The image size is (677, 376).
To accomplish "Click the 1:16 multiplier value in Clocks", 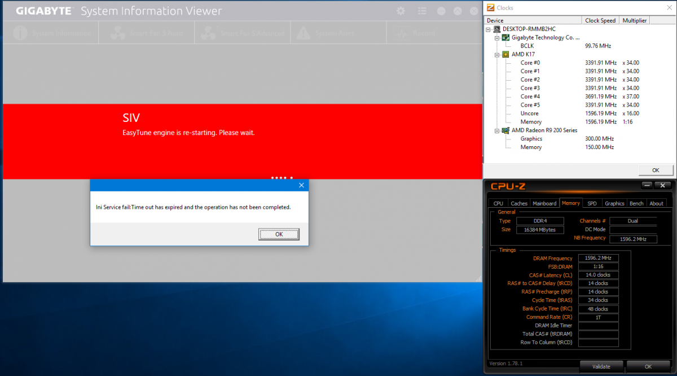I will click(x=628, y=122).
